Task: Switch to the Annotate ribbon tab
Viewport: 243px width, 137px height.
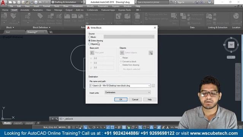Action: pos(25,10)
